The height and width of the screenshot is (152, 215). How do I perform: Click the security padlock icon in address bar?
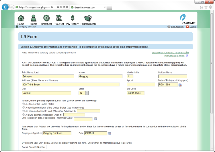pyautogui.click(x=58, y=7)
